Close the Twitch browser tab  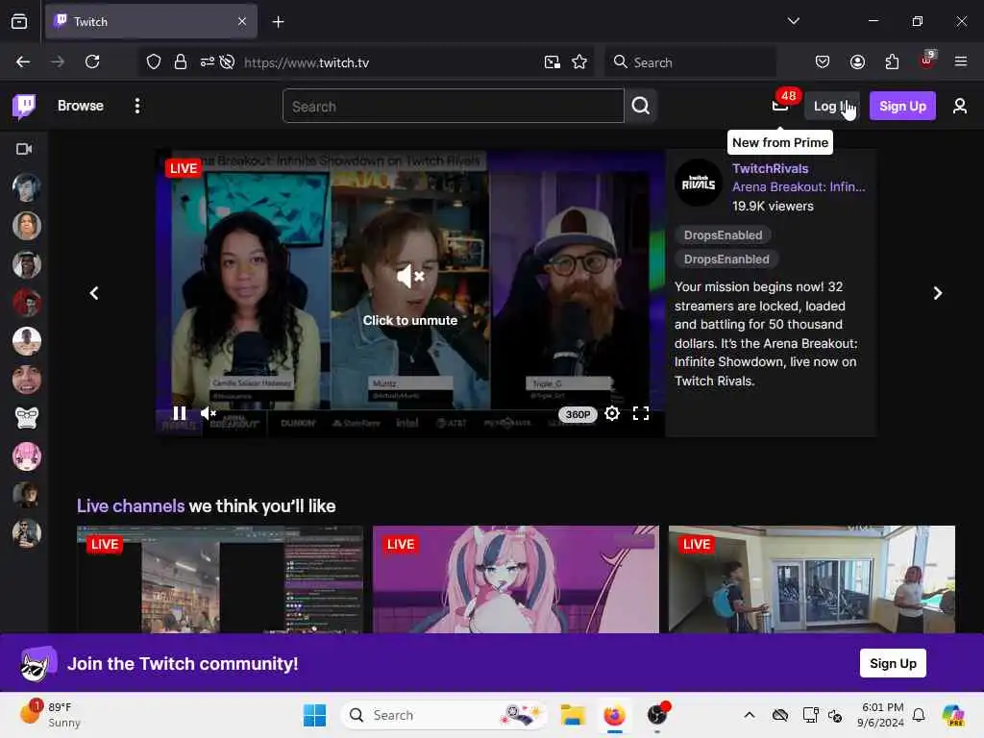pos(242,21)
